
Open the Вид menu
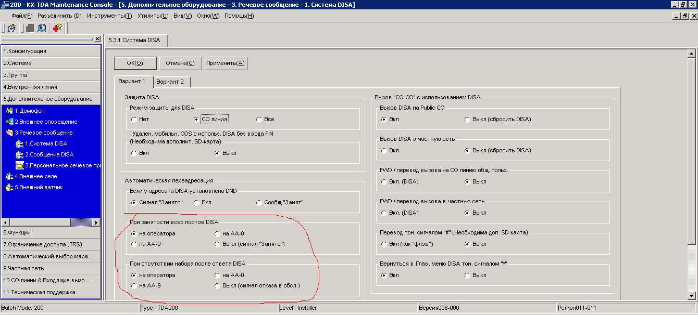click(182, 16)
